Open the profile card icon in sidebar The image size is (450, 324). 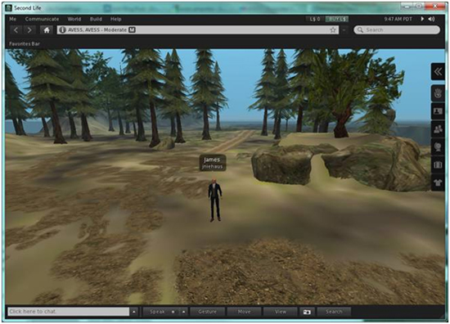[x=438, y=111]
